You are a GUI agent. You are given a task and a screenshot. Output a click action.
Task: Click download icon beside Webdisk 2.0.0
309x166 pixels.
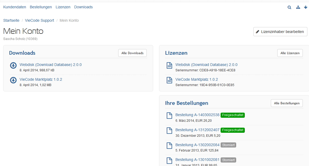tap(13, 65)
